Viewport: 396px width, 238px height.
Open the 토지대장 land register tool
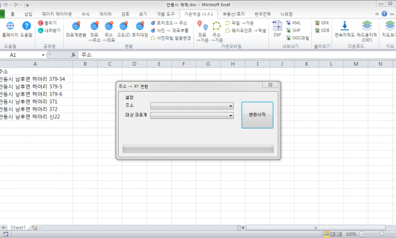(140, 29)
